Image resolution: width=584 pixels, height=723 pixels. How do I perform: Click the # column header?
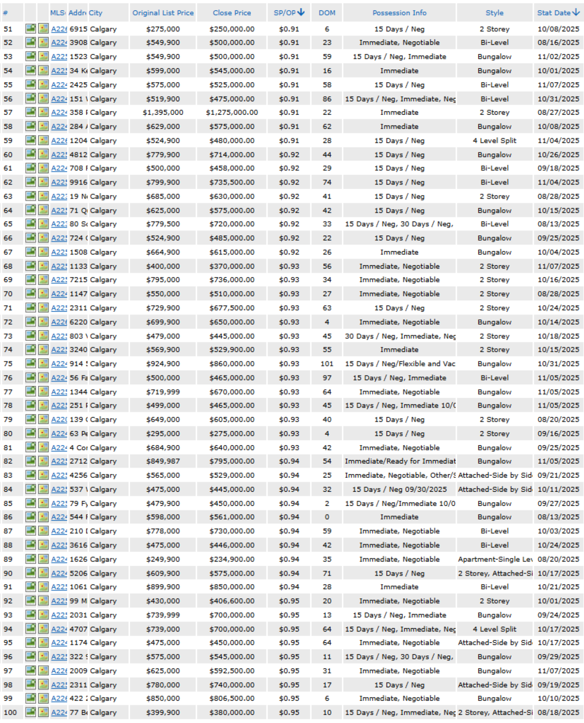pos(5,13)
